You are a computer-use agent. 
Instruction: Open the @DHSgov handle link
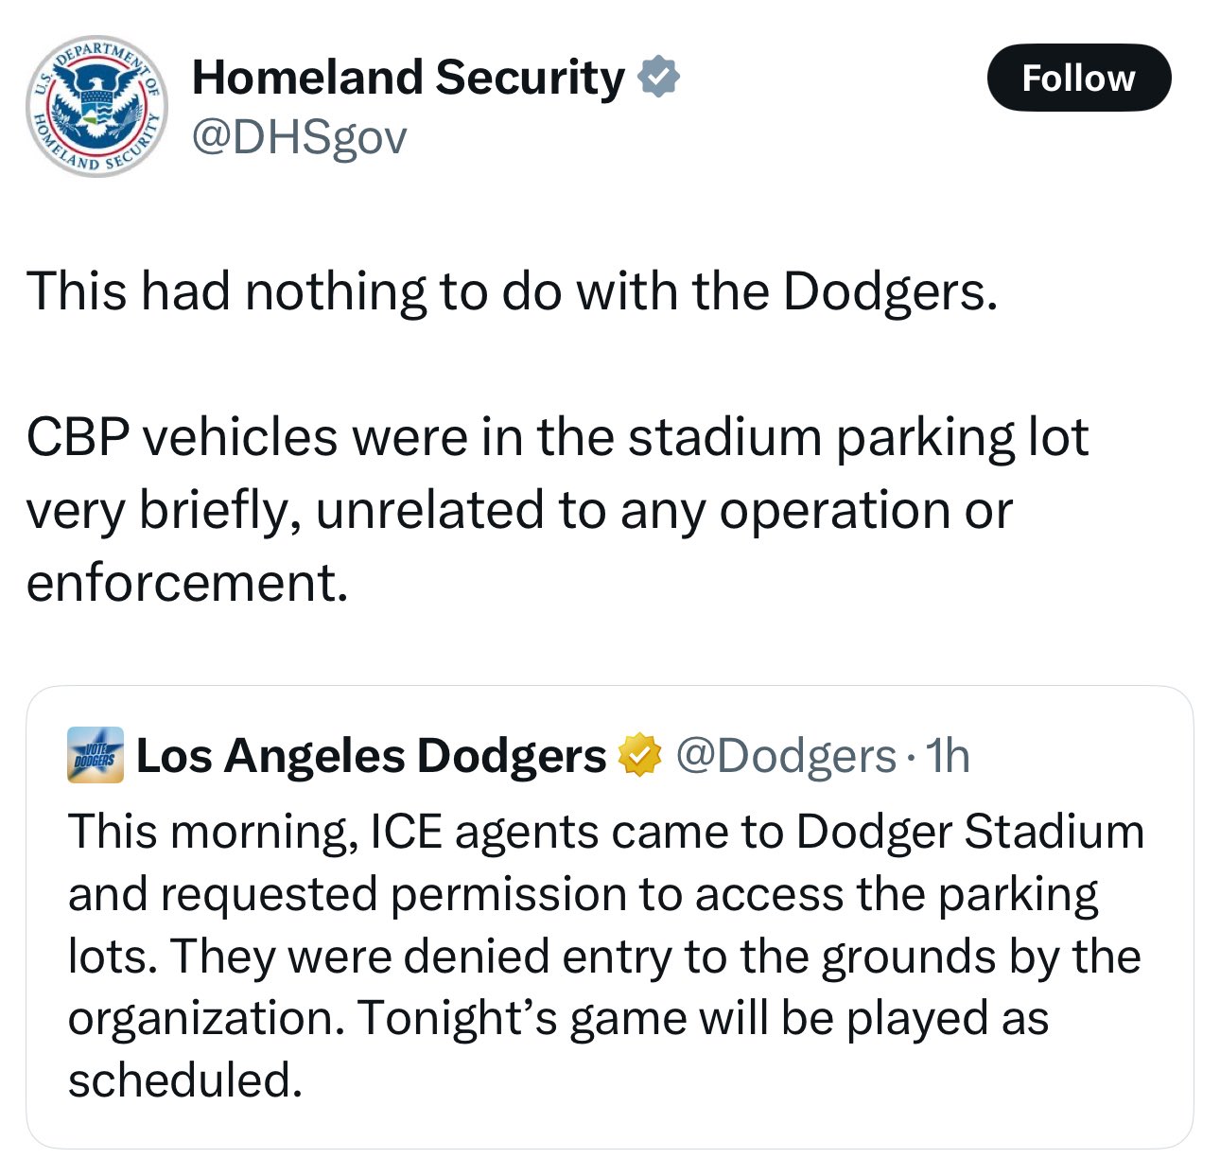pos(299,138)
